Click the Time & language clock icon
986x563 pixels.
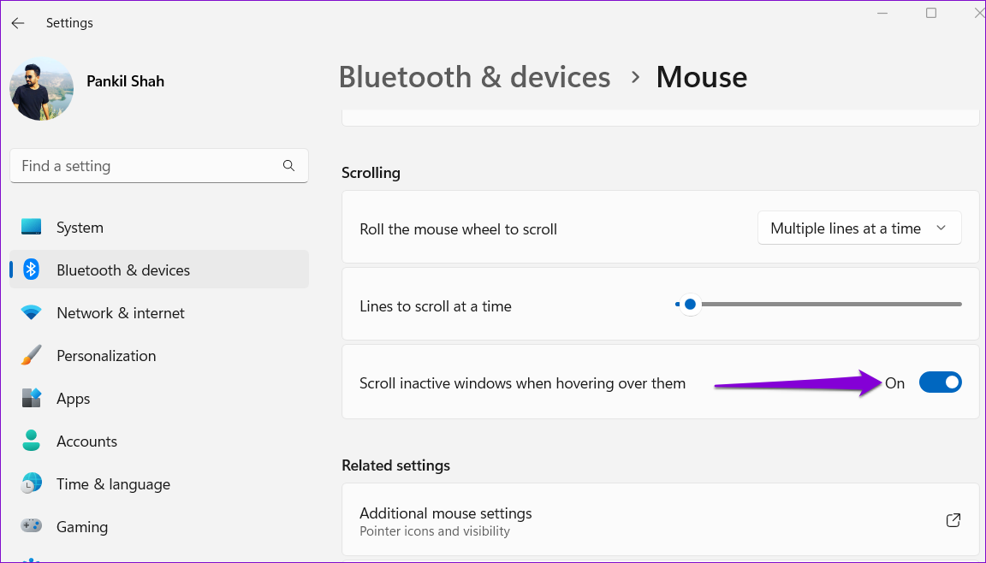click(x=31, y=483)
